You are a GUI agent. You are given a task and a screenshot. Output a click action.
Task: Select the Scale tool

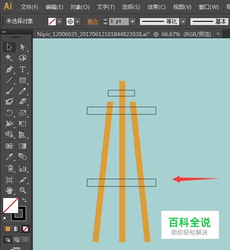[x=23, y=113]
